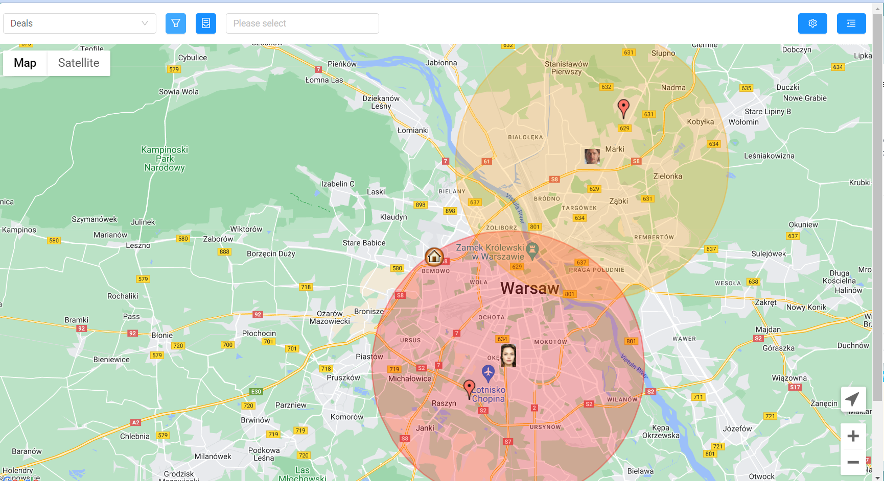This screenshot has width=884, height=481.
Task: Click the Brwinów town label
Action: point(255,420)
